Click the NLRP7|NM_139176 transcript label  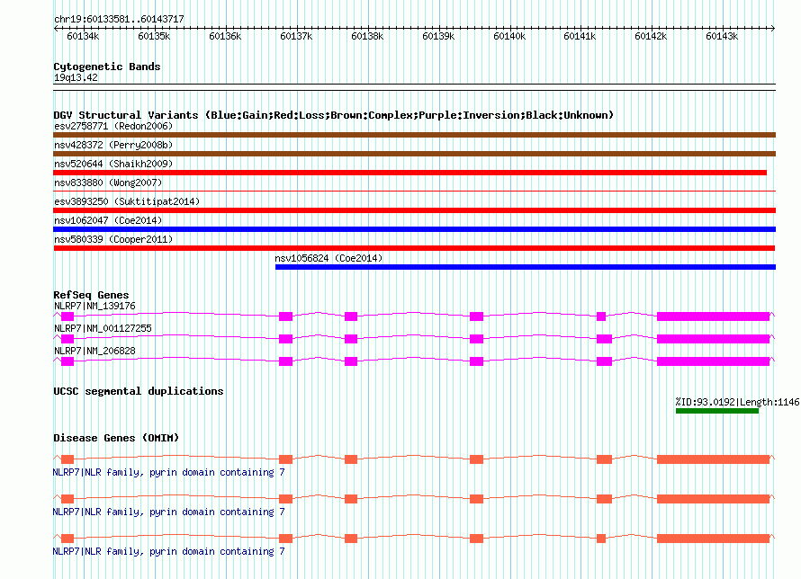94,306
